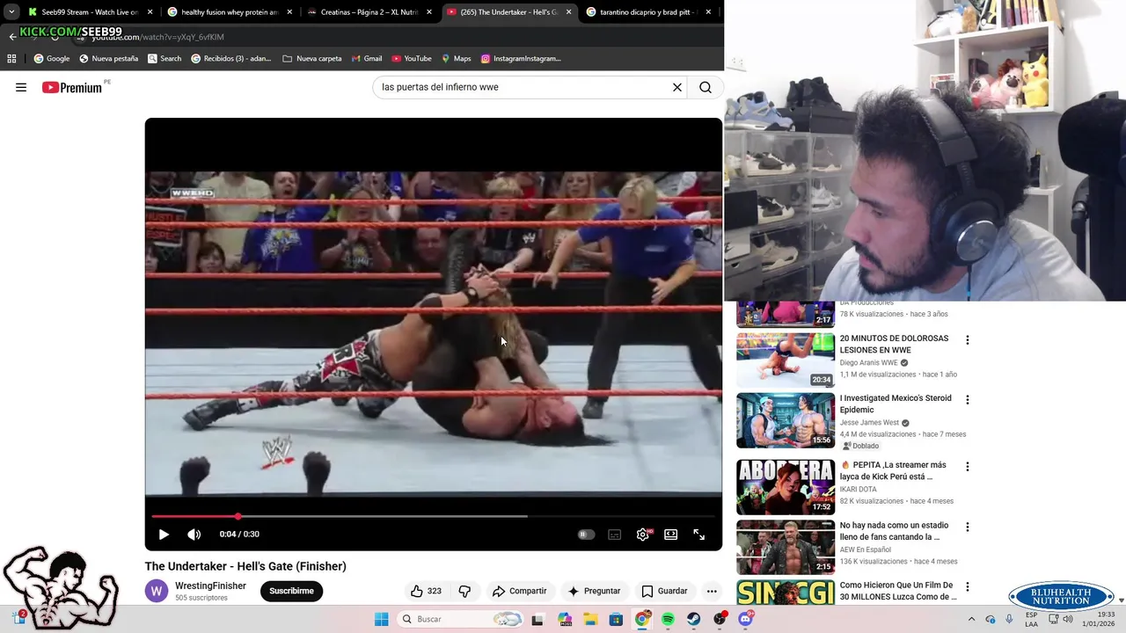Switch to Seeb99 Stream tab
The image size is (1126, 633).
(90, 12)
